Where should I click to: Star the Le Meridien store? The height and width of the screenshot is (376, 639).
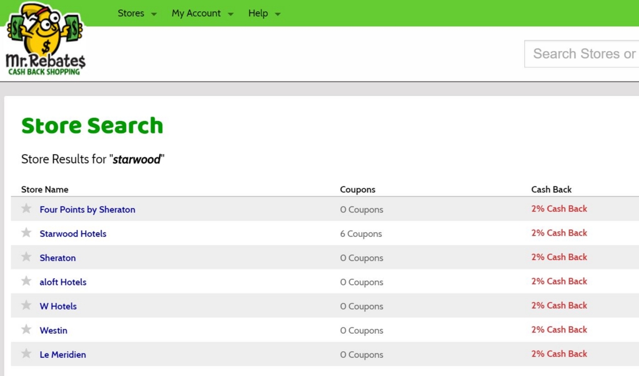pos(26,354)
